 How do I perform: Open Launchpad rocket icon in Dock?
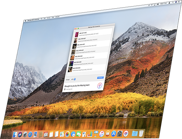pos(25,135)
